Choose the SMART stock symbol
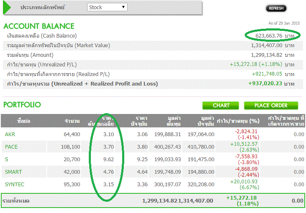 click(x=13, y=172)
